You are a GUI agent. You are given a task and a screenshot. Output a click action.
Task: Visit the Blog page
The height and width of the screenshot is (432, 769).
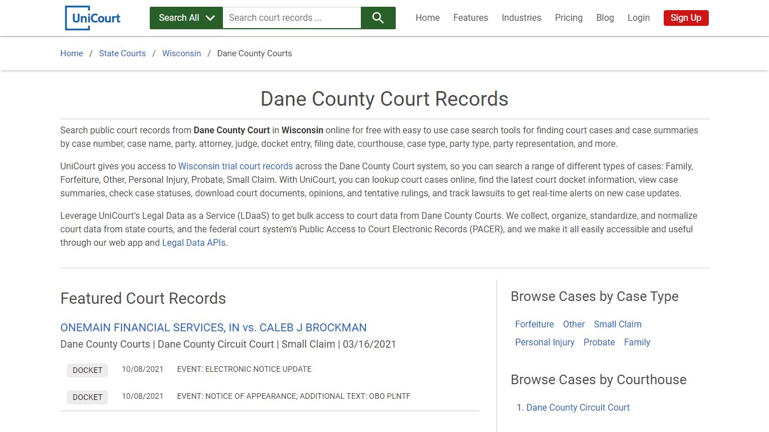[605, 18]
